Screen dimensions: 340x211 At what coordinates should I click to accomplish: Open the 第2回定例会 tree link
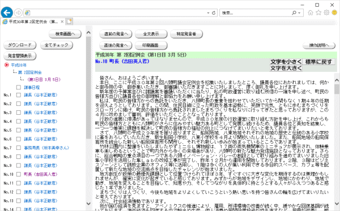pos(29,72)
